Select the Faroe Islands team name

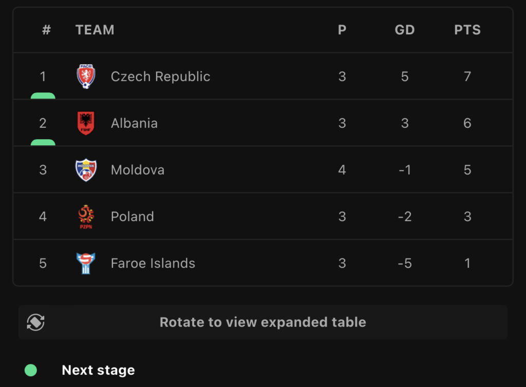point(153,263)
